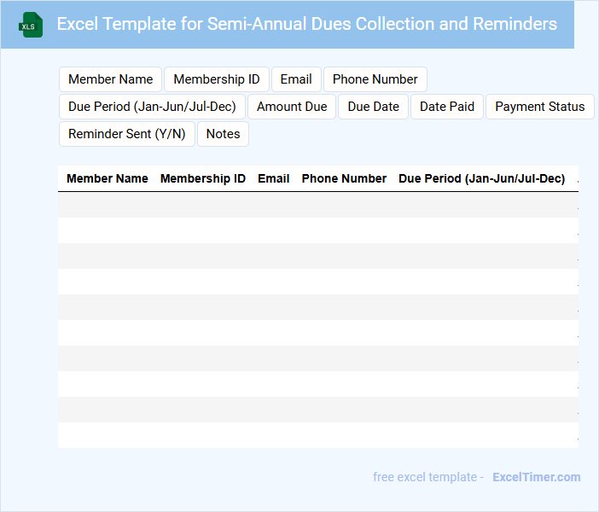
Task: Click the Member Name column header
Action: coord(108,178)
